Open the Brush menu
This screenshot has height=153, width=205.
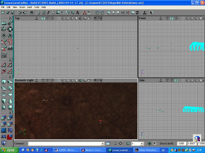22,7
